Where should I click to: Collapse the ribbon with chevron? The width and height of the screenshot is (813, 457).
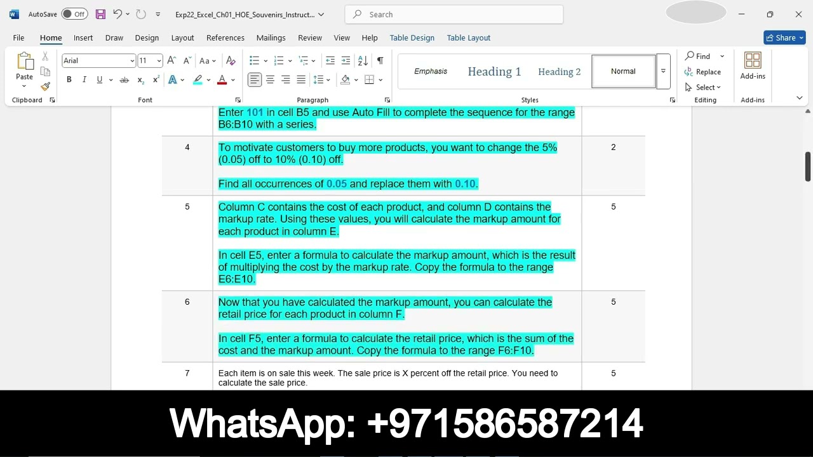click(x=799, y=98)
